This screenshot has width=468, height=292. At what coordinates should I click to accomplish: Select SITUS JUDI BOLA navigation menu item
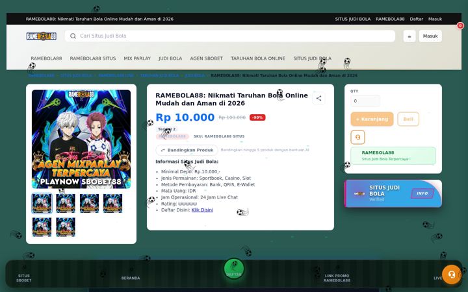click(x=312, y=58)
